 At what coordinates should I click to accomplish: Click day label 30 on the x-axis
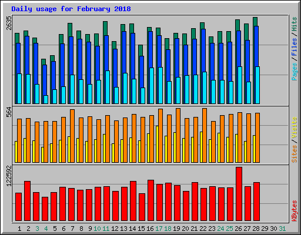coord(273,229)
